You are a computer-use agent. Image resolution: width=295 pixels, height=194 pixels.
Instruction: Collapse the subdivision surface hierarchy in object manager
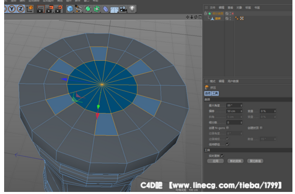(x=205, y=13)
